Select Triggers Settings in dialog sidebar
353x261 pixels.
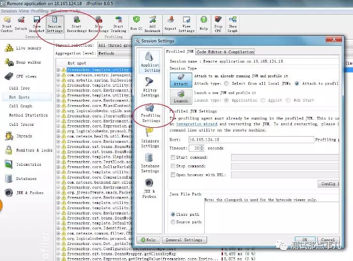click(150, 138)
